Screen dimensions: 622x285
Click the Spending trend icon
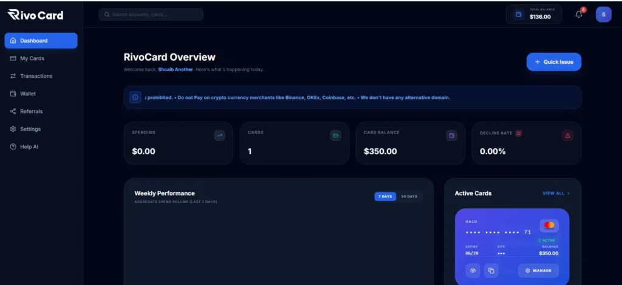pyautogui.click(x=219, y=136)
